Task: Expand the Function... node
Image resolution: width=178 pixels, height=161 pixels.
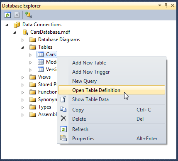Action: coord(23,93)
